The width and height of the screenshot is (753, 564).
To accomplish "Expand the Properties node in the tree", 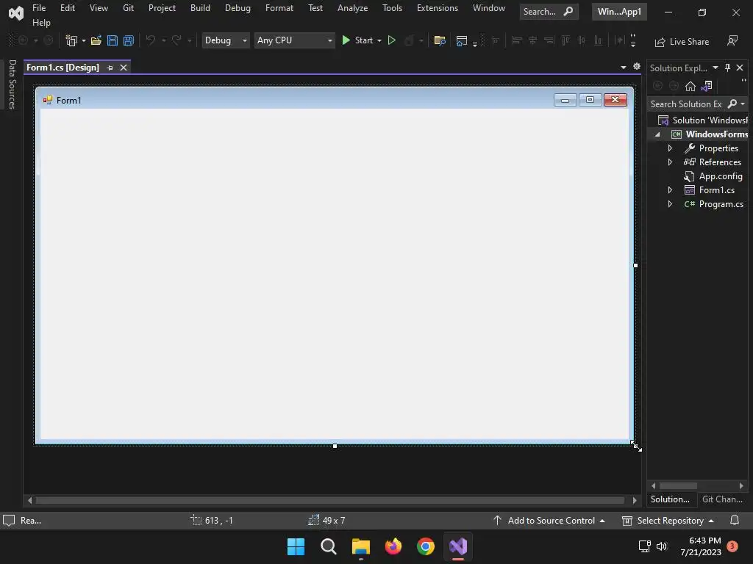I will (x=671, y=148).
